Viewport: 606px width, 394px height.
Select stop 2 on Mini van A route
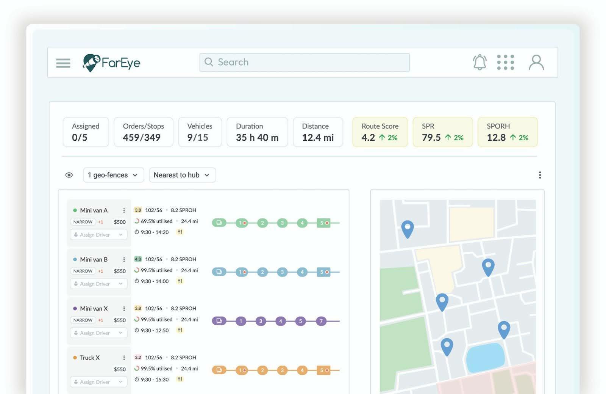click(262, 223)
